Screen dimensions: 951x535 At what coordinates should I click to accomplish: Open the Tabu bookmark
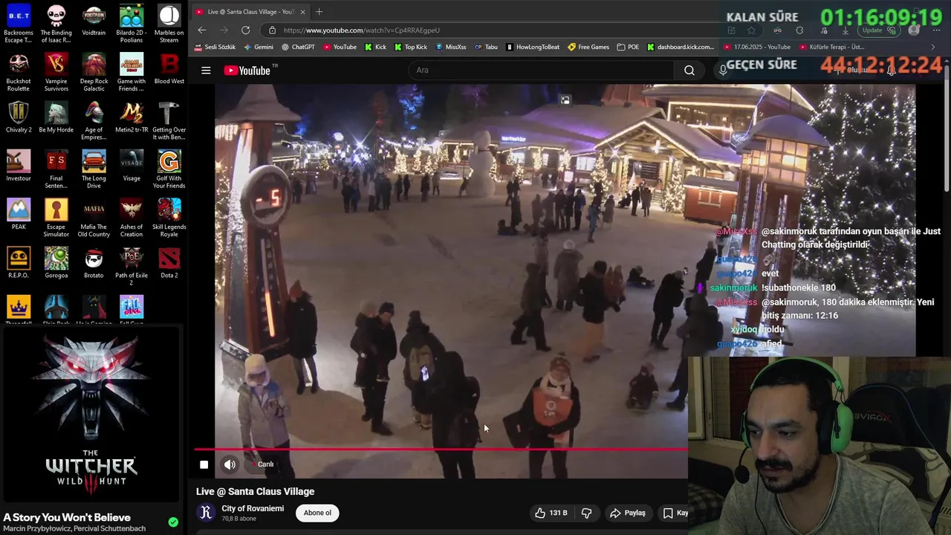486,47
